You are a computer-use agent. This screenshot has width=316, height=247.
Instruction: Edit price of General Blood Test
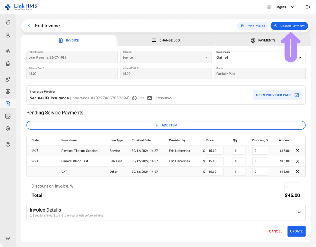pyautogui.click(x=215, y=161)
